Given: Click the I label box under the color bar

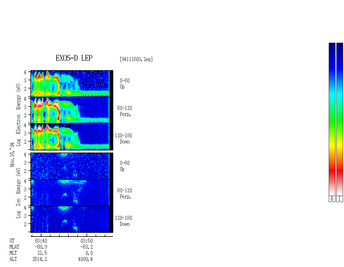Looking at the screenshot, I should coord(340,199).
